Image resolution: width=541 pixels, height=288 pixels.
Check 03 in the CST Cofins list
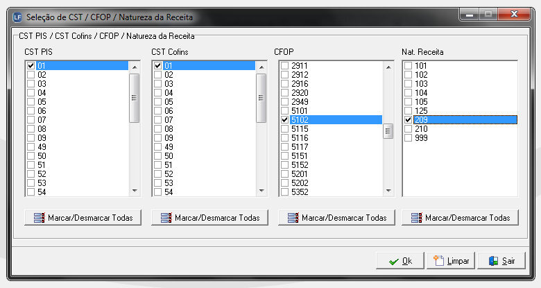point(157,83)
